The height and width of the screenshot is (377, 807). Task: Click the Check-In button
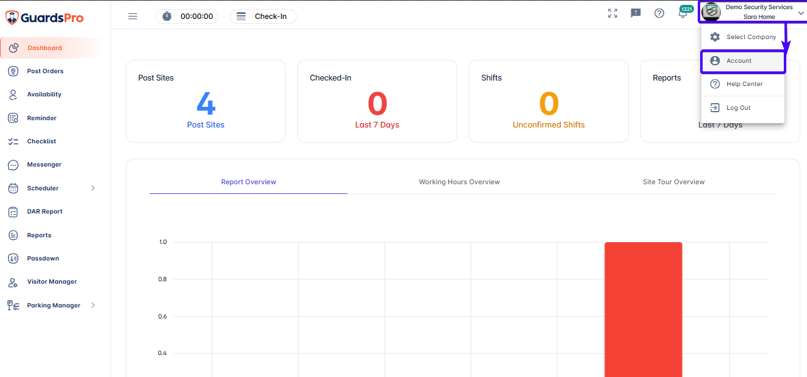[x=263, y=16]
